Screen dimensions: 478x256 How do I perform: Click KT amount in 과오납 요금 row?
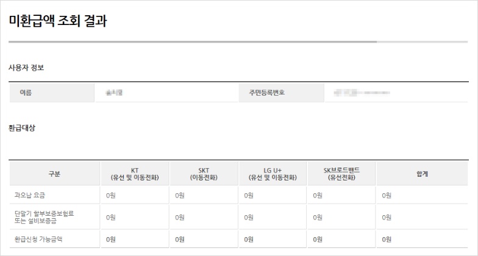pyautogui.click(x=110, y=196)
